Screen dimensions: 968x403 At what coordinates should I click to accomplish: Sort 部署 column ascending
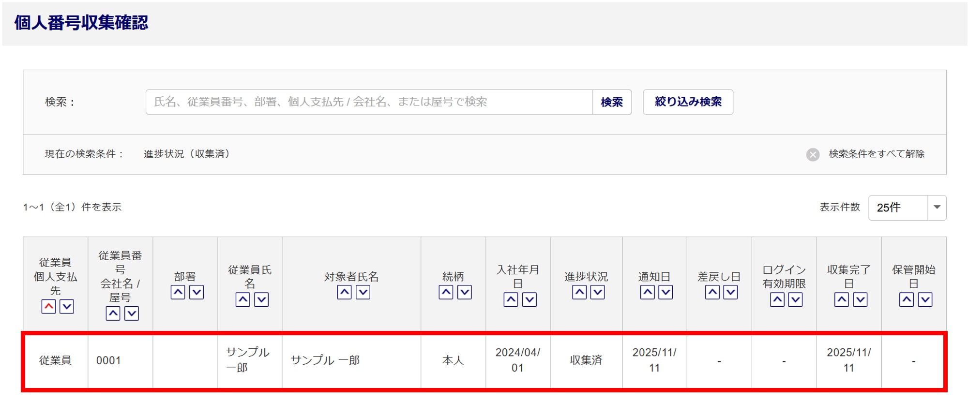click(178, 292)
